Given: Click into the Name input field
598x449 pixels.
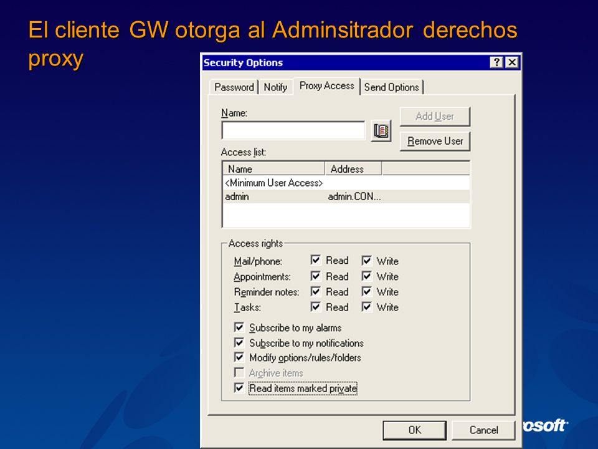Looking at the screenshot, I should pyautogui.click(x=293, y=130).
